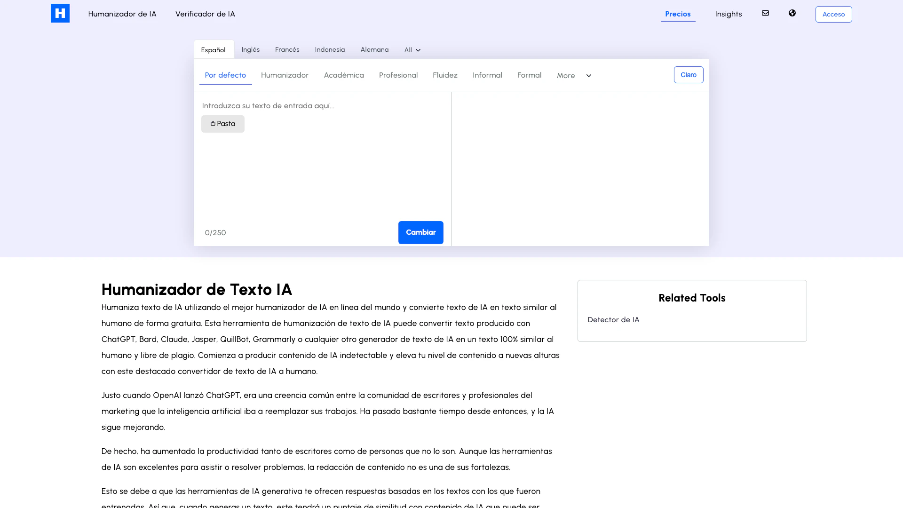Select the Informal mode tab
Image resolution: width=903 pixels, height=508 pixels.
tap(487, 75)
